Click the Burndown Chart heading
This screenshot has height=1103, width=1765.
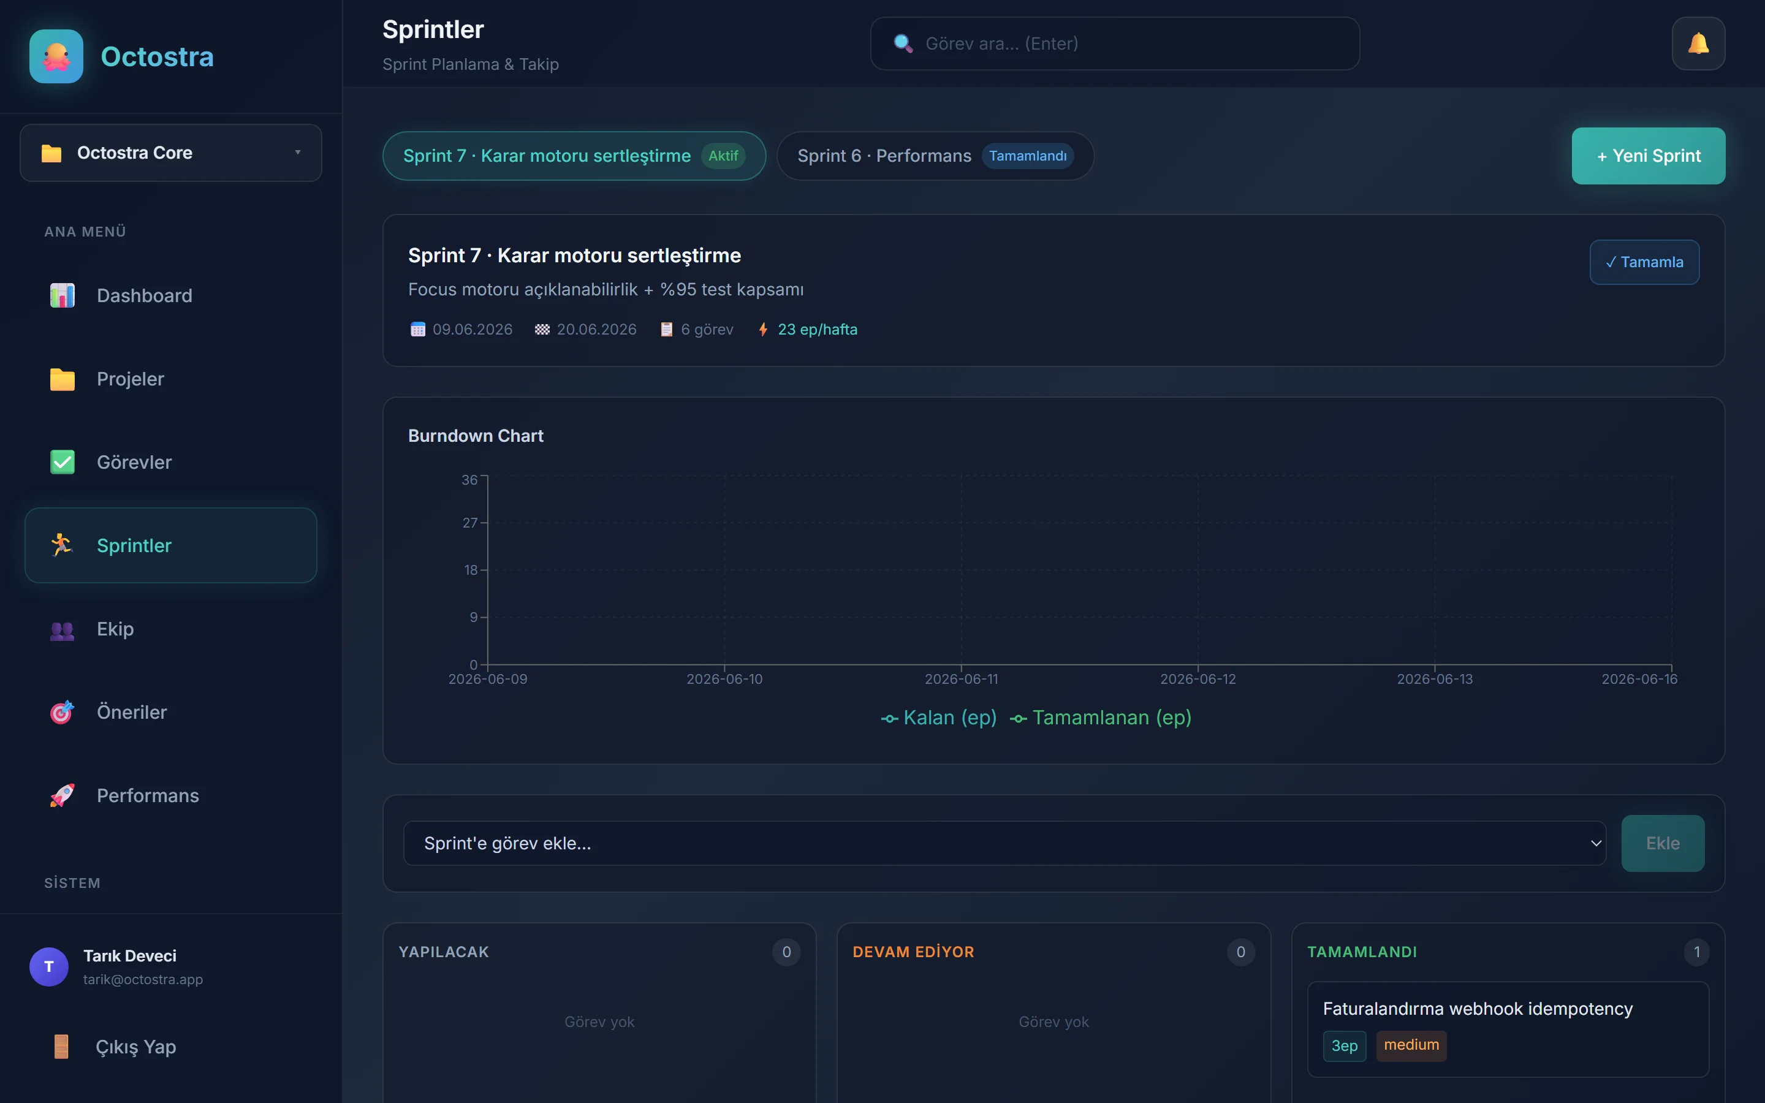476,436
